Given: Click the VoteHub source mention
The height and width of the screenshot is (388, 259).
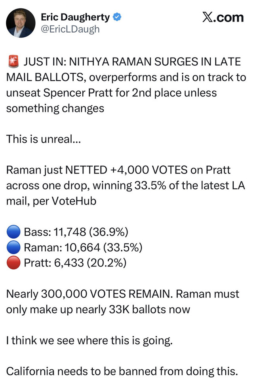Looking at the screenshot, I should coord(74,201).
